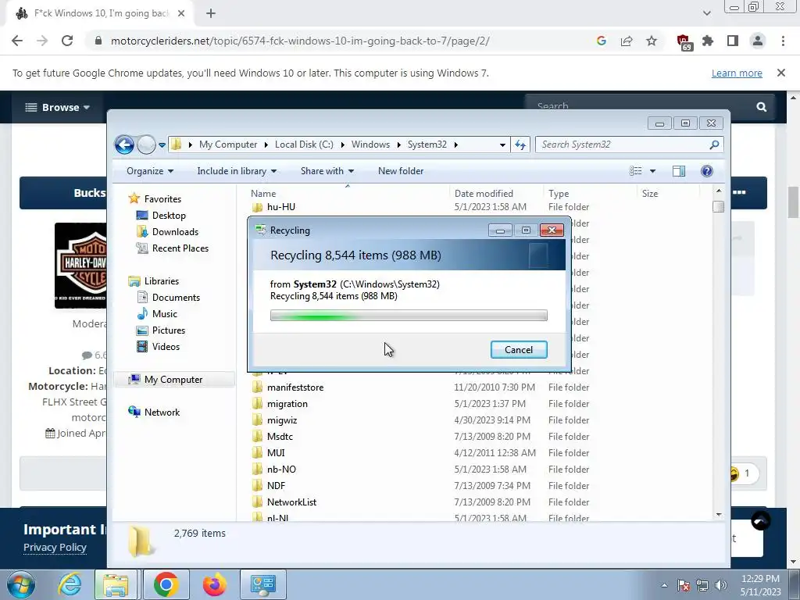The width and height of the screenshot is (800, 600).
Task: Select the NetworkList folder
Action: click(x=291, y=502)
